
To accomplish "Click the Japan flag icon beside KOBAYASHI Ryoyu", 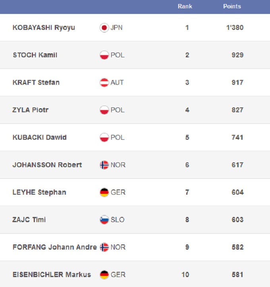I will 104,28.
